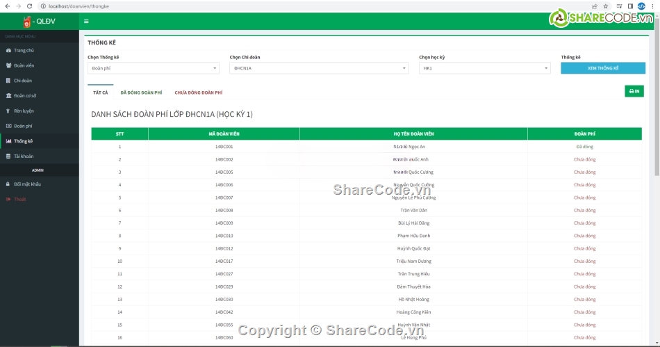Click the Đoàn cơ sở institution icon

click(x=8, y=96)
